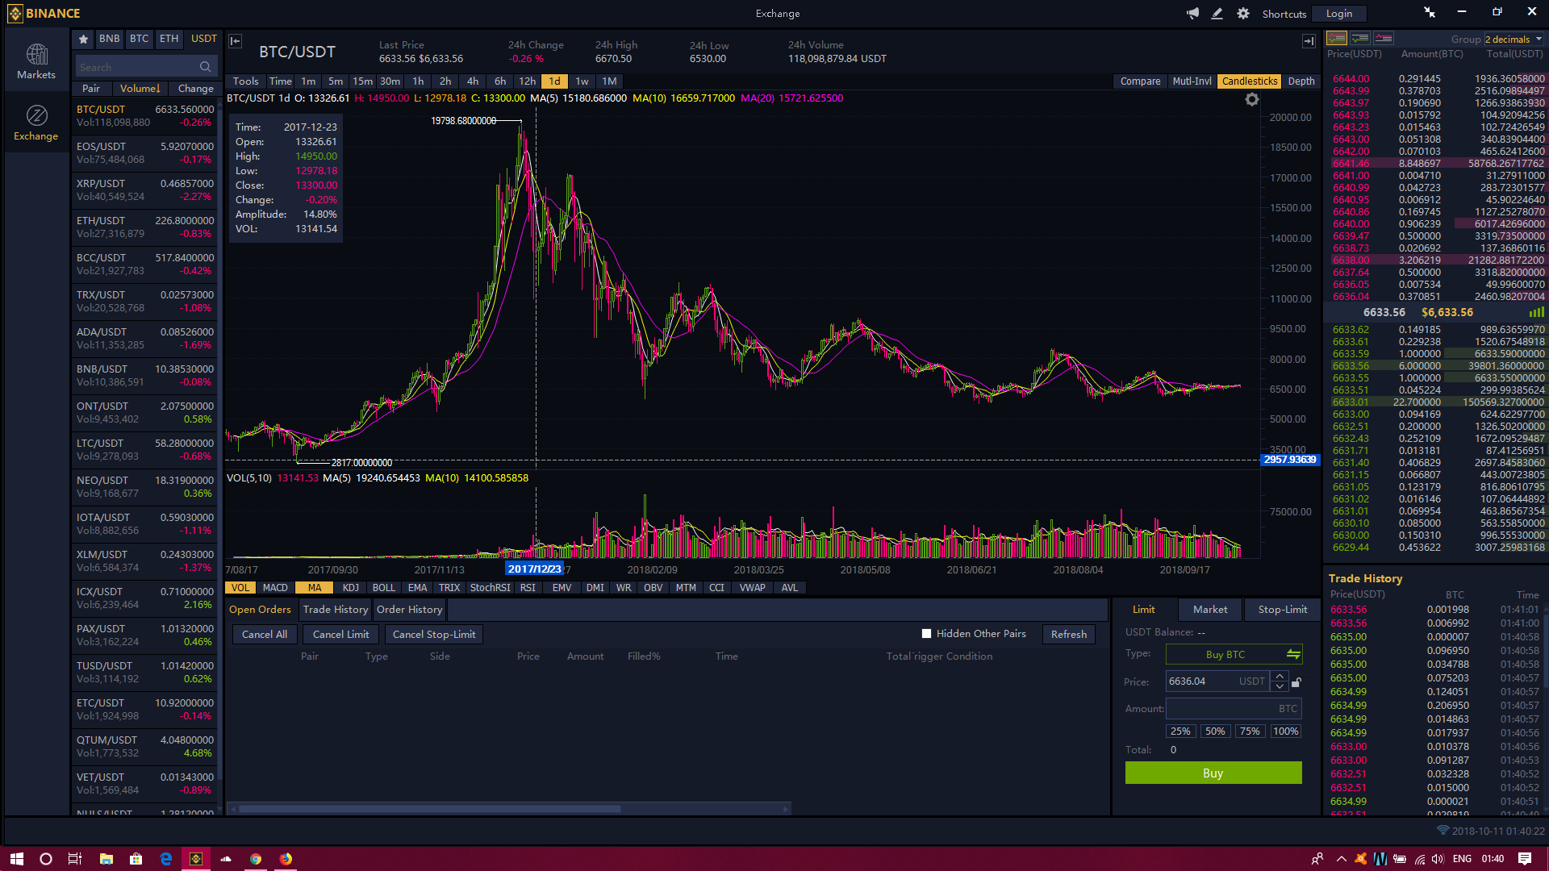The image size is (1549, 871).
Task: Show sell orders only in order book
Action: pyautogui.click(x=1384, y=38)
